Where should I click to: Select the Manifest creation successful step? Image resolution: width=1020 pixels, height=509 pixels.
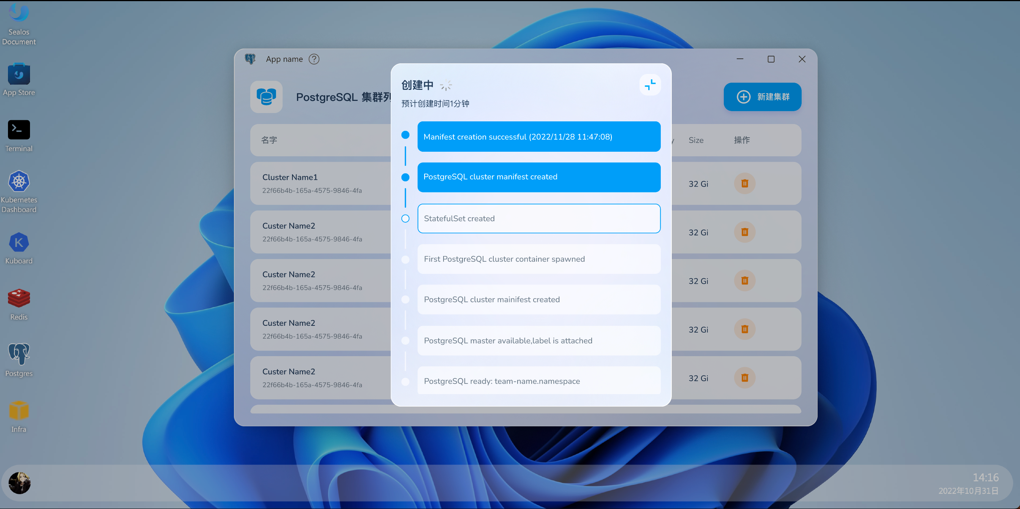pyautogui.click(x=538, y=137)
